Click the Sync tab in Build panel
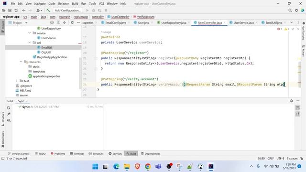 tap(21, 101)
